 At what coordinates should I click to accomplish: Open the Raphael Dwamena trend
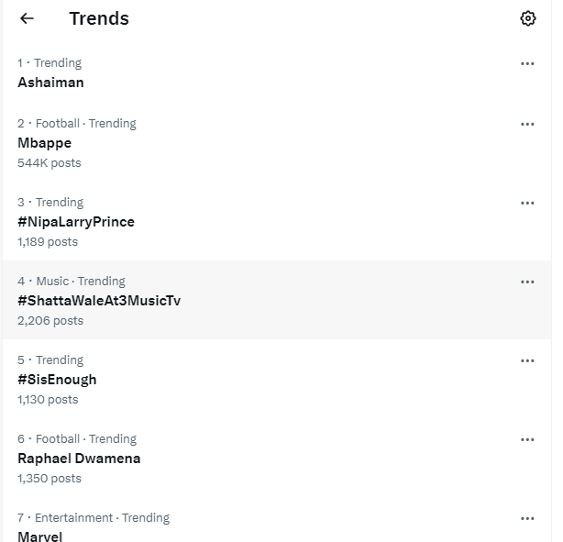(277, 458)
